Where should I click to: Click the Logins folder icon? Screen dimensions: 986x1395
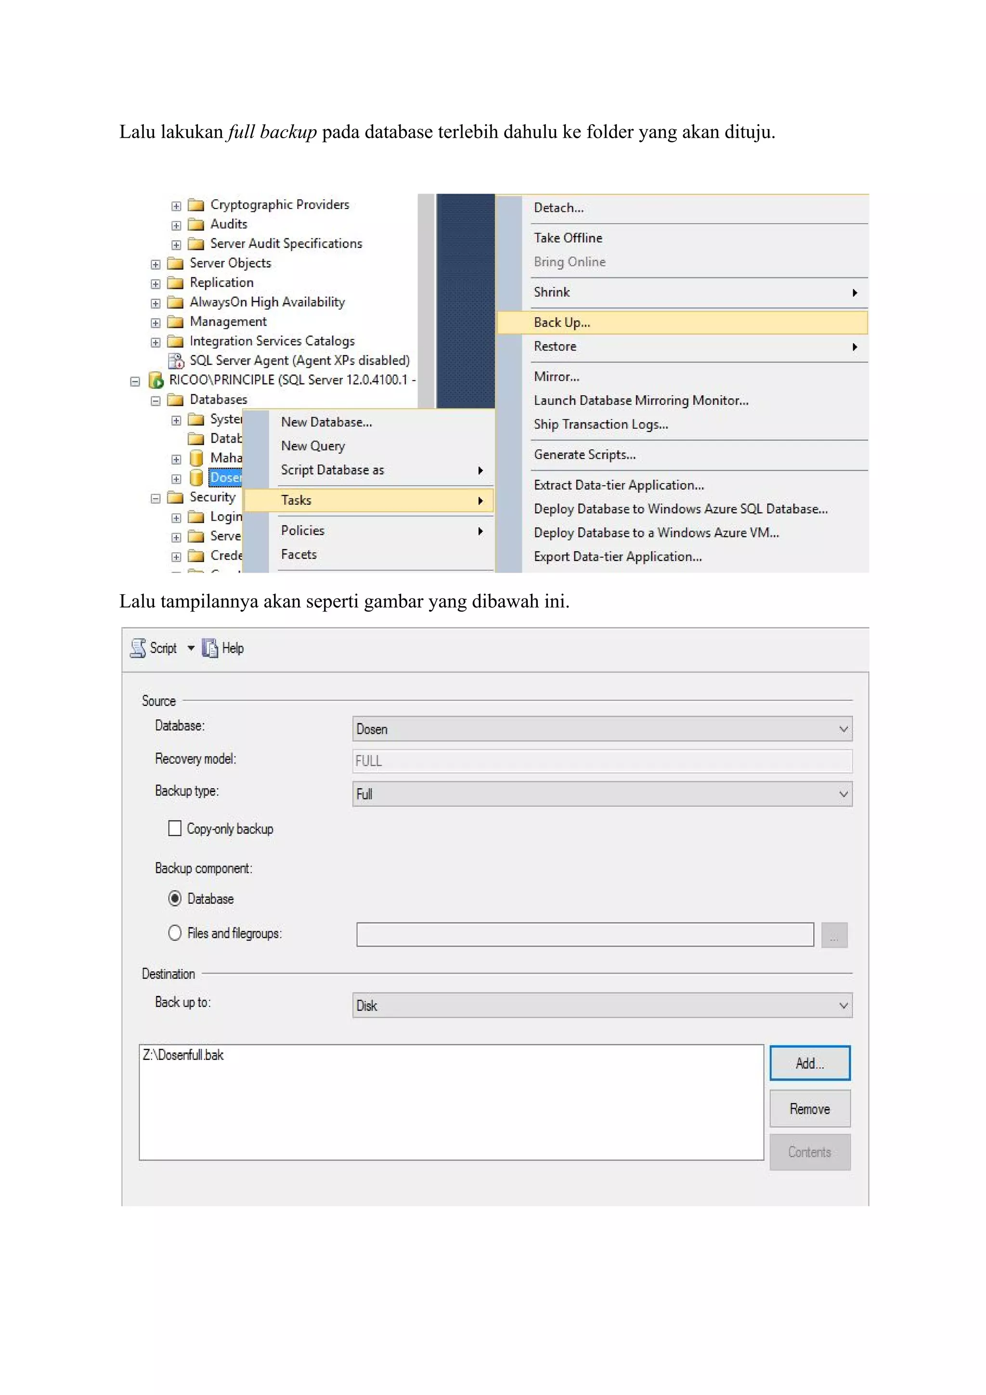195,516
